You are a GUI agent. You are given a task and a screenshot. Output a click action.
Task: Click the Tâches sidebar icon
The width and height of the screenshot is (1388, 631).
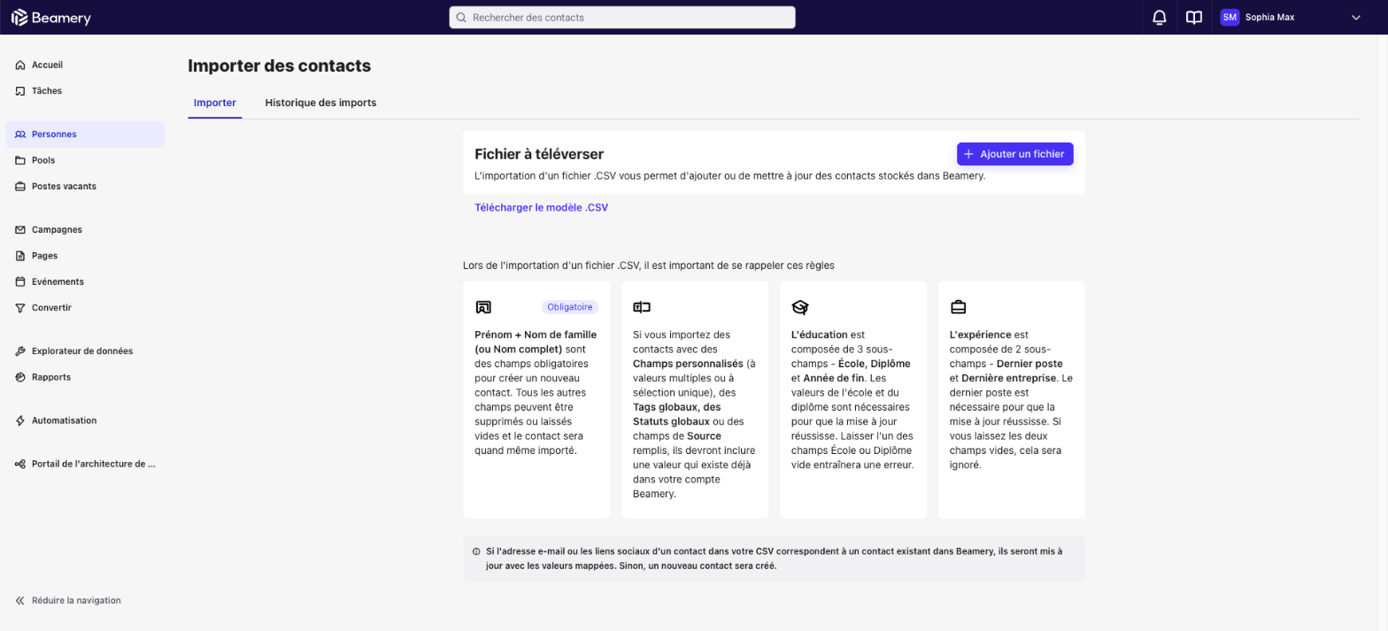pyautogui.click(x=20, y=90)
